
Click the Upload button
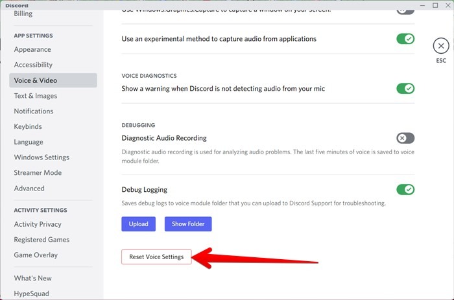click(138, 224)
